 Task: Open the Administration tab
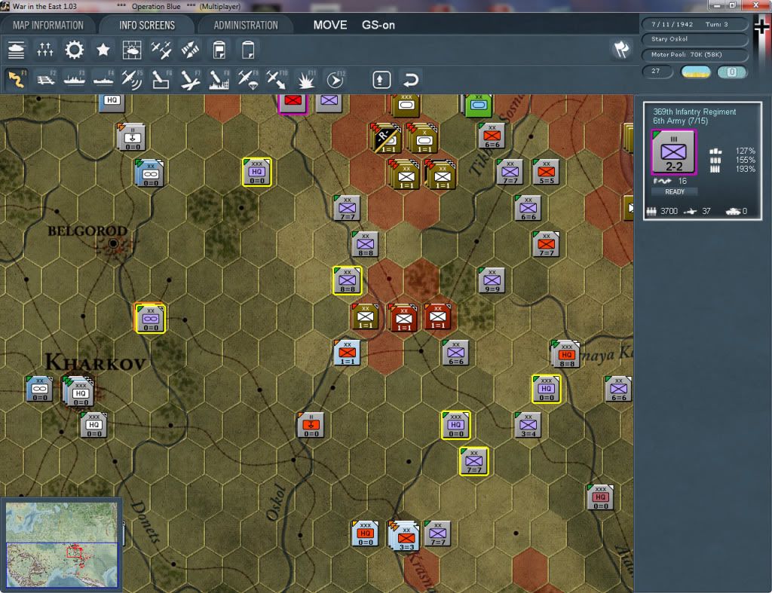tap(246, 25)
